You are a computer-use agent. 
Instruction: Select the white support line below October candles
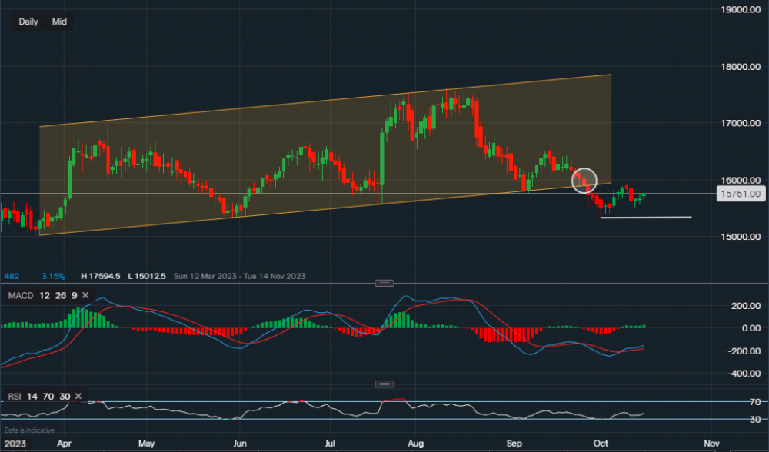pyautogui.click(x=646, y=218)
